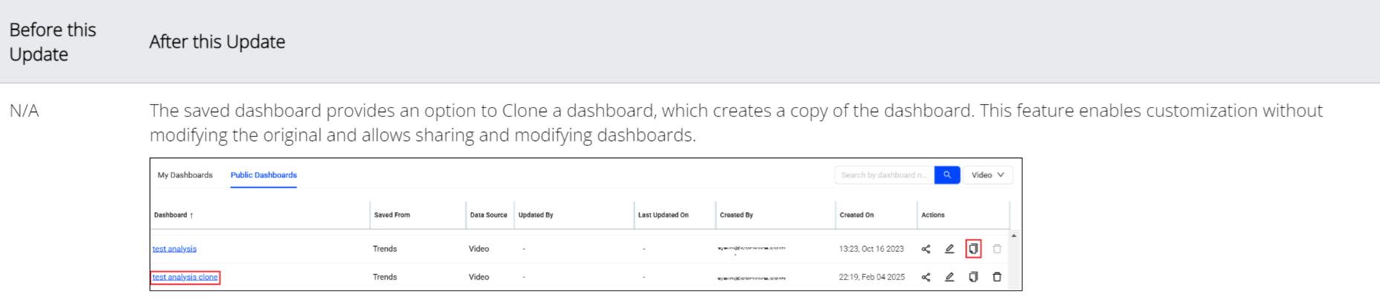Click the Created On column header
Viewport: 1380px width, 304px height.
pyautogui.click(x=857, y=215)
